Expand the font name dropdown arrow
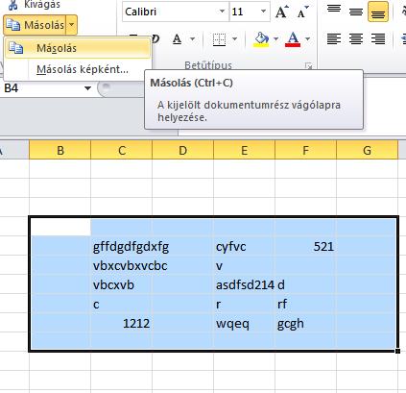 [223, 12]
